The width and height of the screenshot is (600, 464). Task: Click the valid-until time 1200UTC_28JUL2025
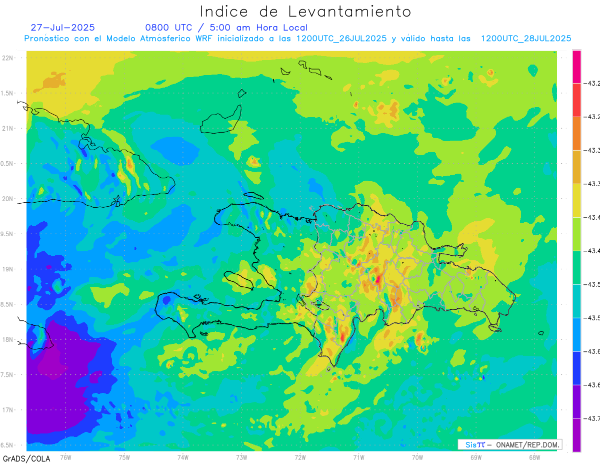tap(525, 39)
